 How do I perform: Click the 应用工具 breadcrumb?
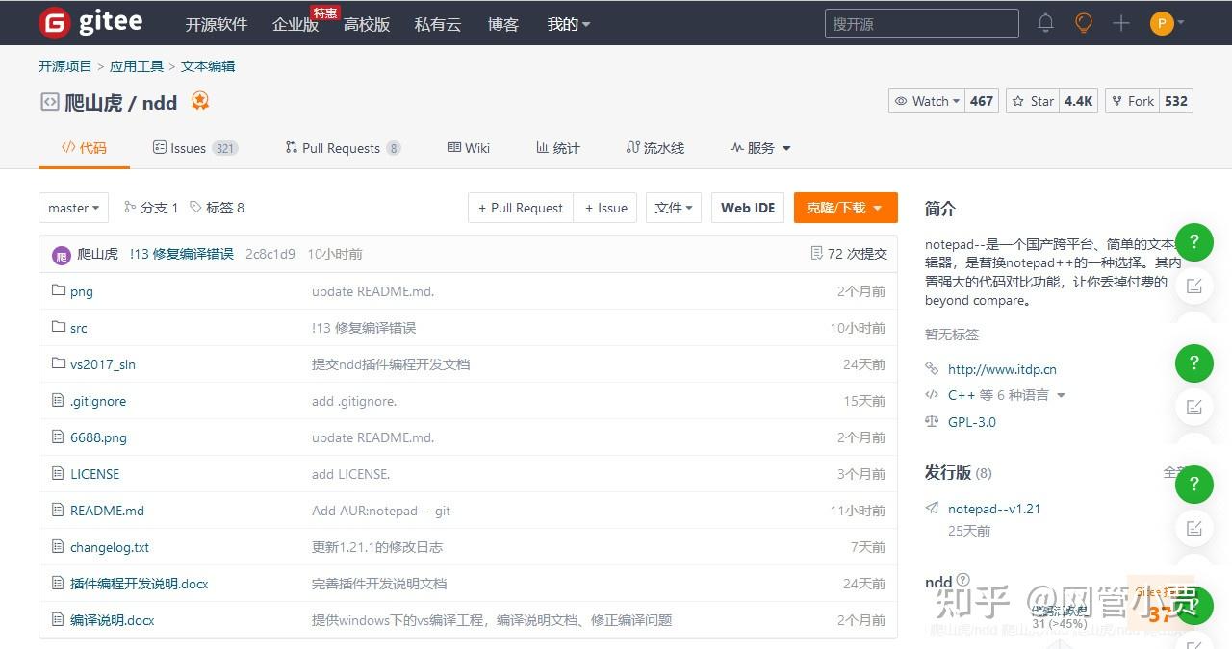click(137, 66)
